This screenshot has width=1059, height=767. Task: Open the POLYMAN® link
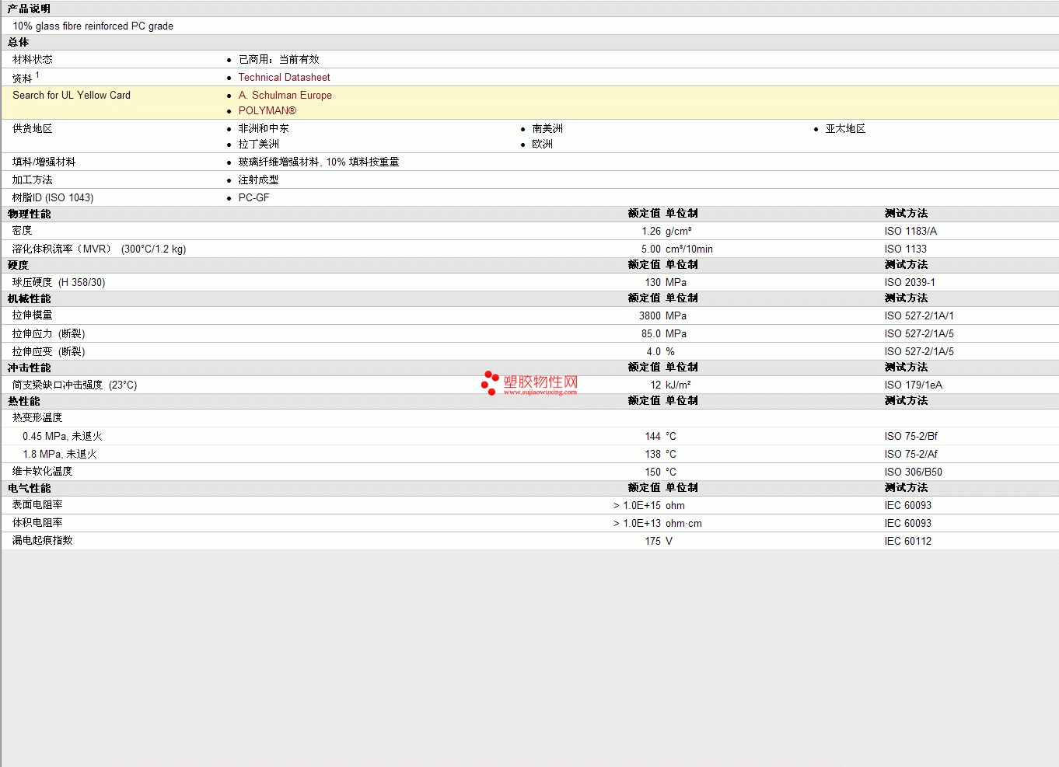click(x=267, y=111)
